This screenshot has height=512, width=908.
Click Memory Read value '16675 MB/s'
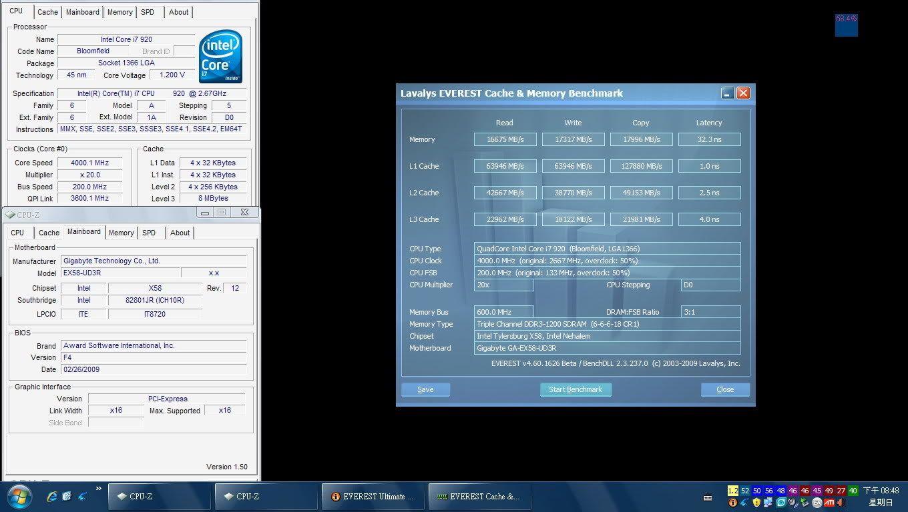505,139
